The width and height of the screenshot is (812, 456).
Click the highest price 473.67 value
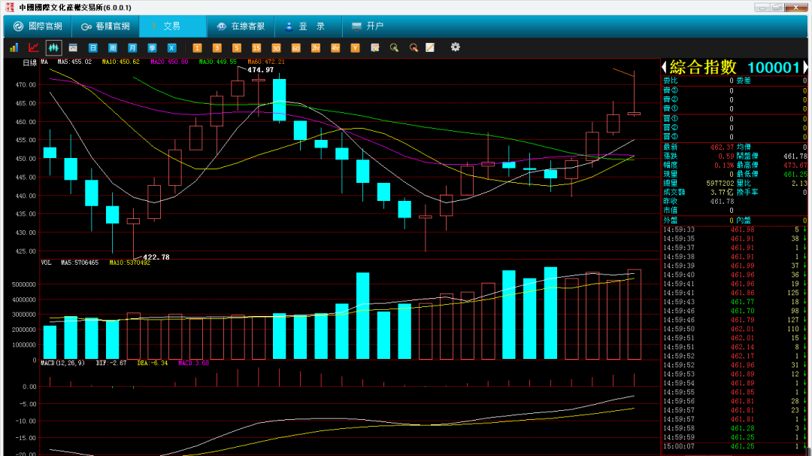[795, 166]
